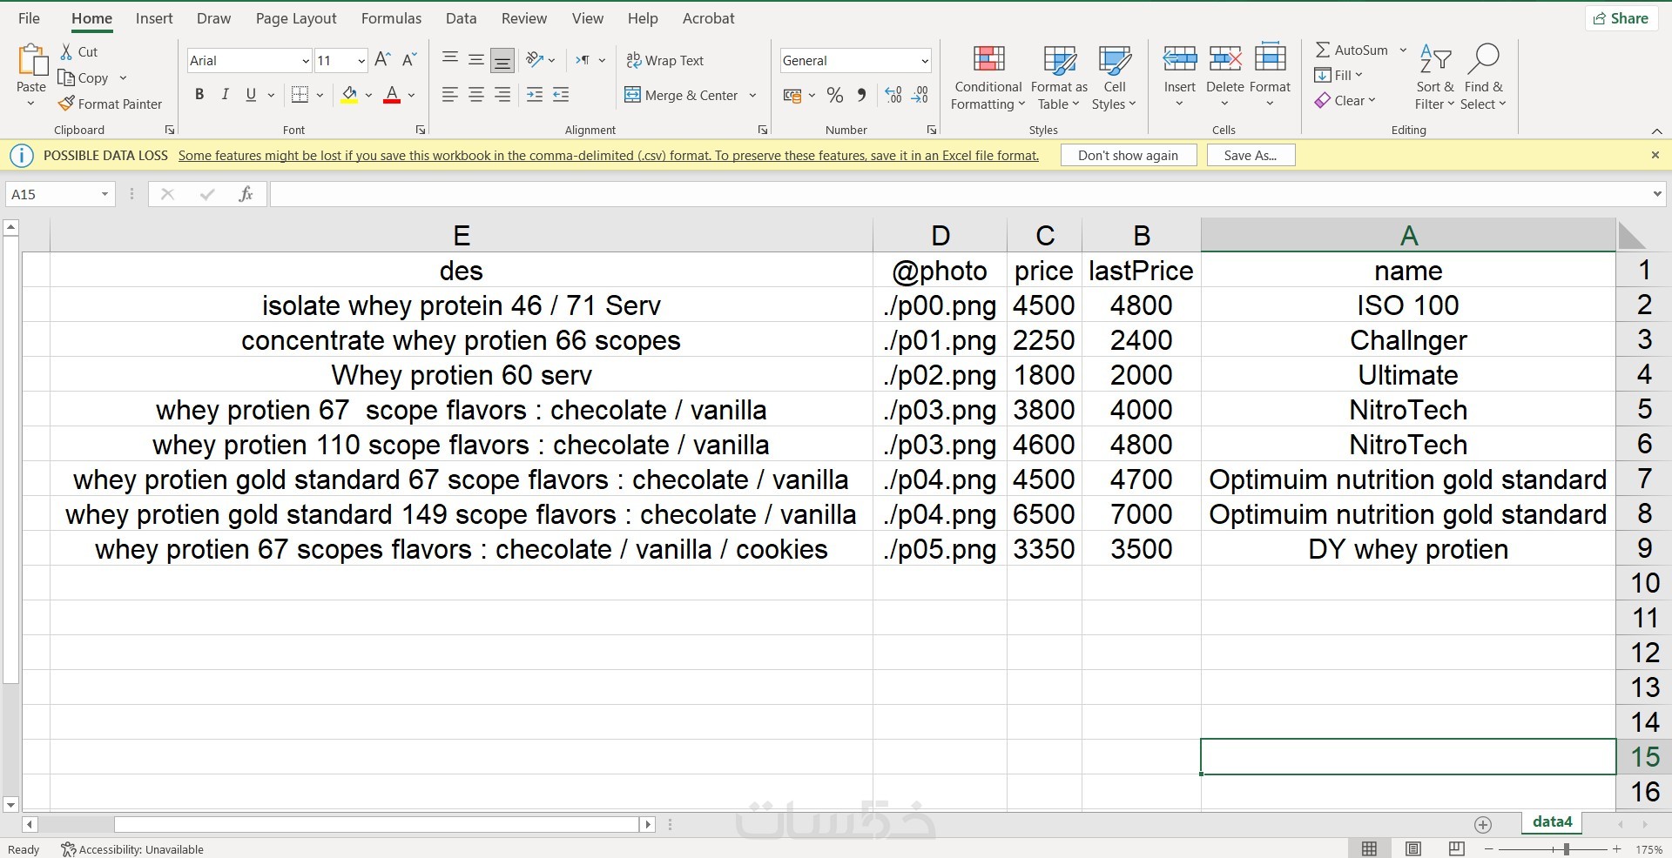Open Find & Select magnifier
This screenshot has height=858, width=1672.
[x=1483, y=77]
